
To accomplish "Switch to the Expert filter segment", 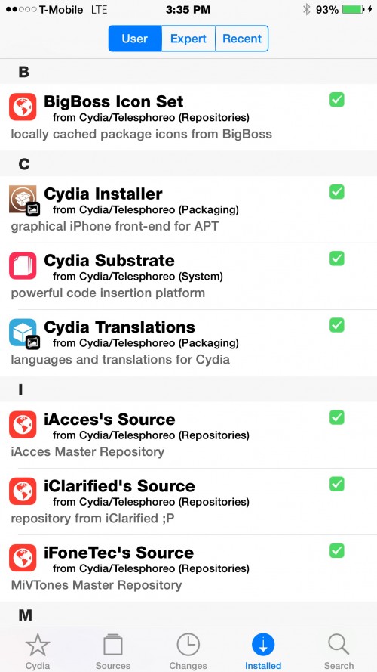I will (188, 39).
